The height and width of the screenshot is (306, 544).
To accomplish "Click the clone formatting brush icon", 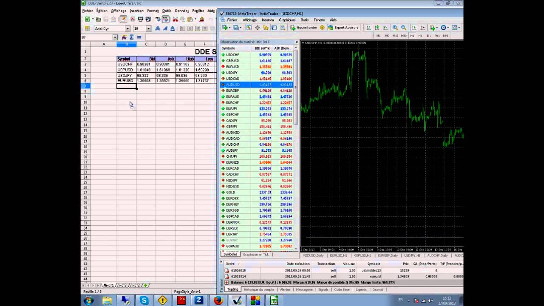I will pos(201,19).
